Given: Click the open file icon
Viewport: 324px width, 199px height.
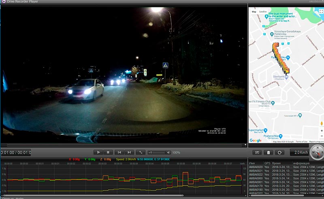Looking at the screenshot, I should pos(257,153).
